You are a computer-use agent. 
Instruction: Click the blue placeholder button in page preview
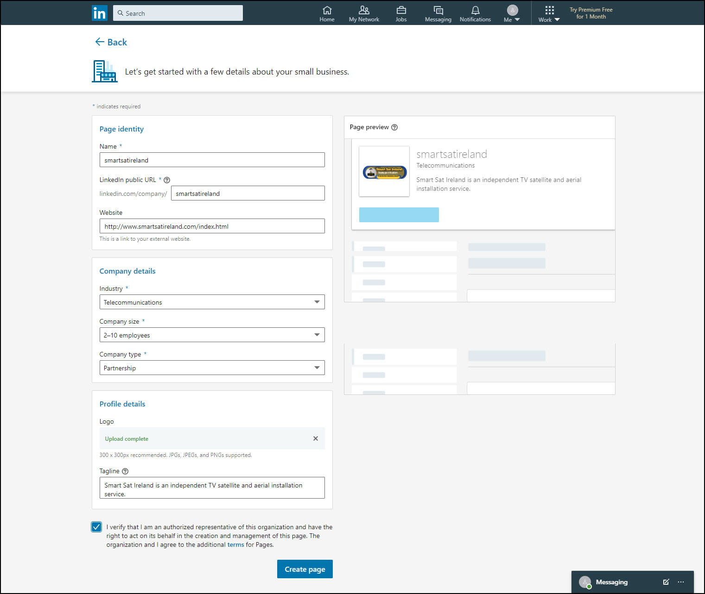399,215
